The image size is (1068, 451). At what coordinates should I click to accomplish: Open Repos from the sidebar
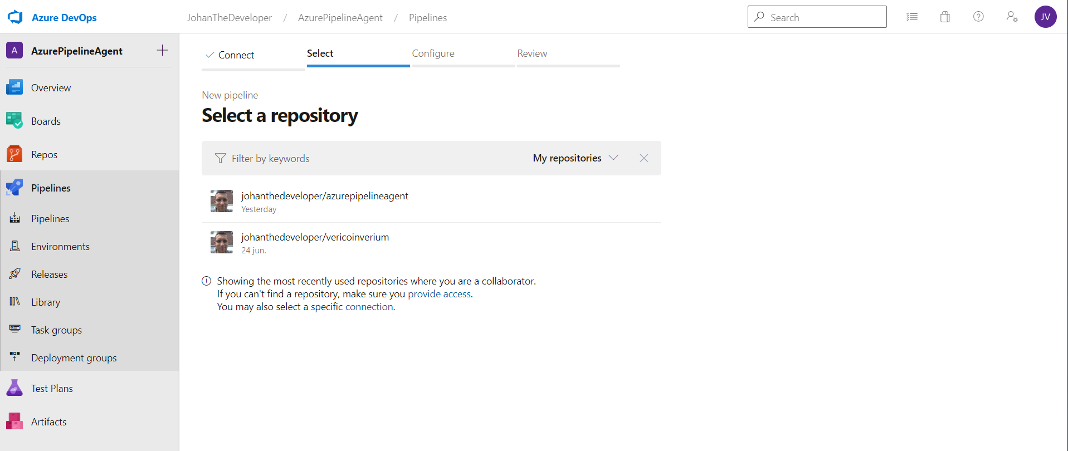click(x=44, y=155)
